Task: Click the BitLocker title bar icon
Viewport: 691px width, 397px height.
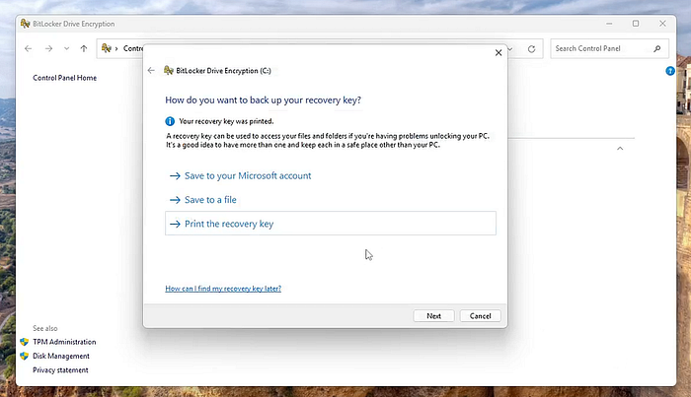Action: (x=25, y=24)
